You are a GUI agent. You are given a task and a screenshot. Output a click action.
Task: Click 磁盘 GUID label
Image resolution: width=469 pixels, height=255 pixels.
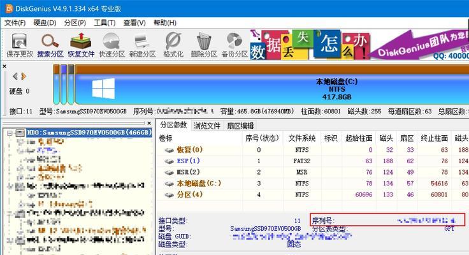(x=175, y=237)
